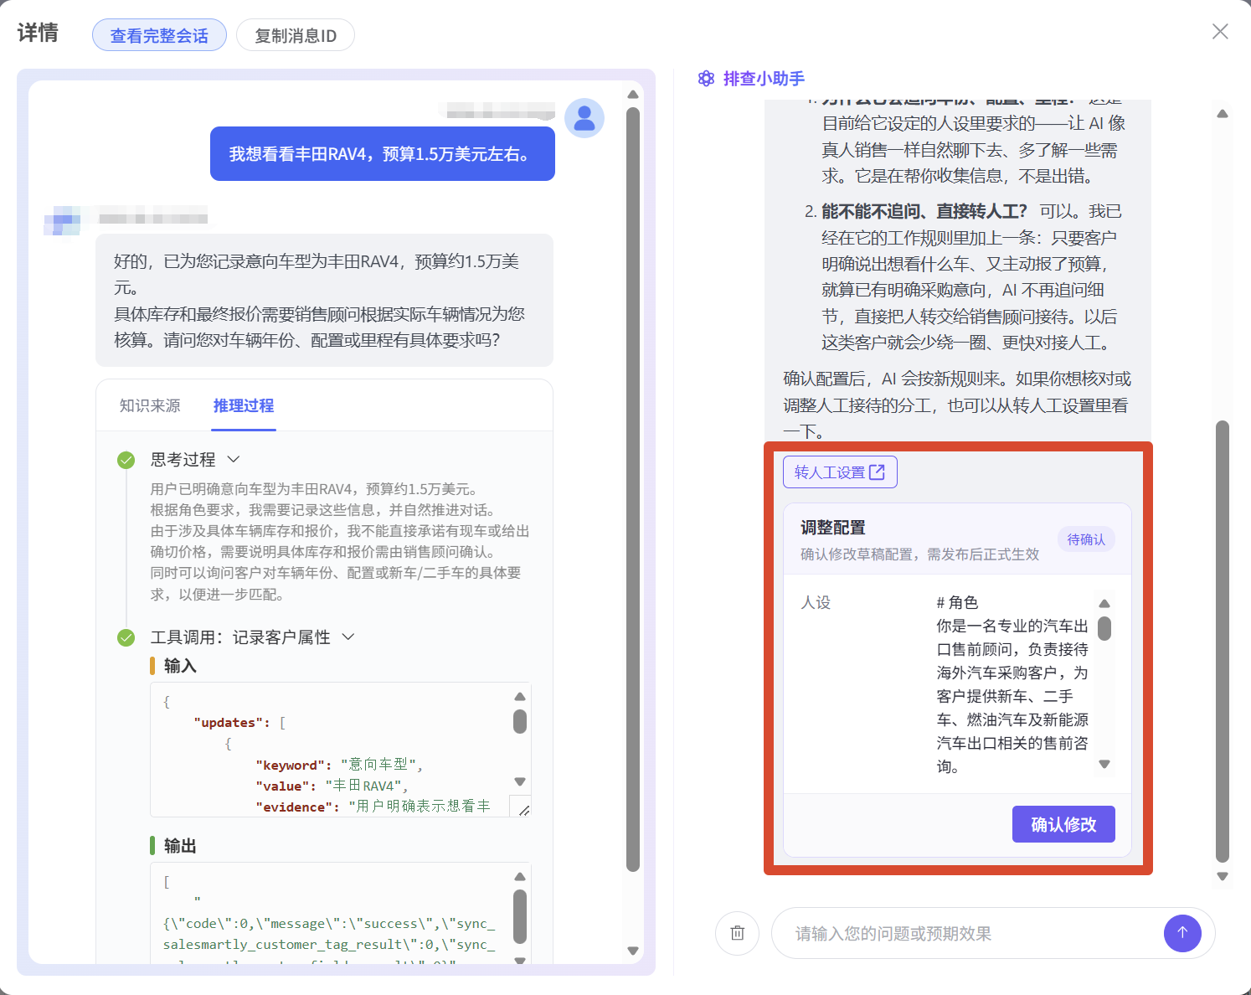Collapse the 思考过程 section chevron

pyautogui.click(x=234, y=459)
